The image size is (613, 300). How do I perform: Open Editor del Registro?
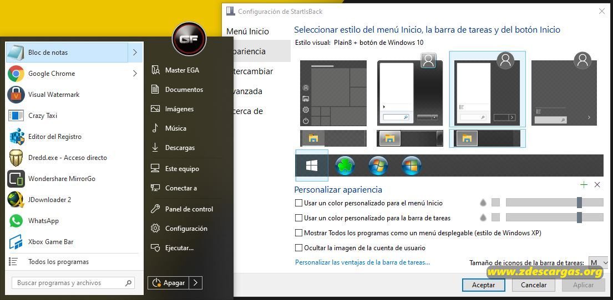75,137
